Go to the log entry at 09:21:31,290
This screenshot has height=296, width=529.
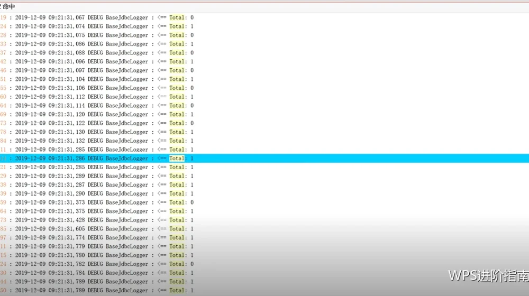point(264,193)
